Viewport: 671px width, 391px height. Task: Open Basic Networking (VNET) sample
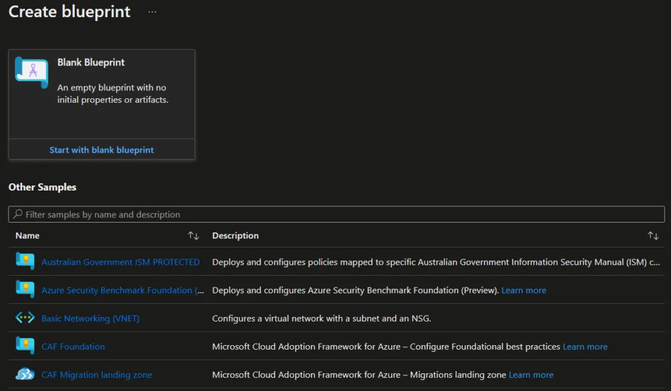(90, 319)
